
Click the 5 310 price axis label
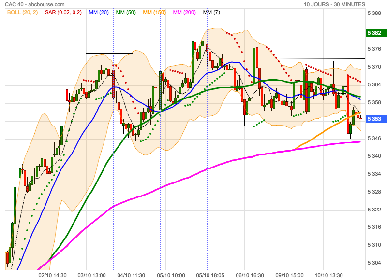[374, 245]
